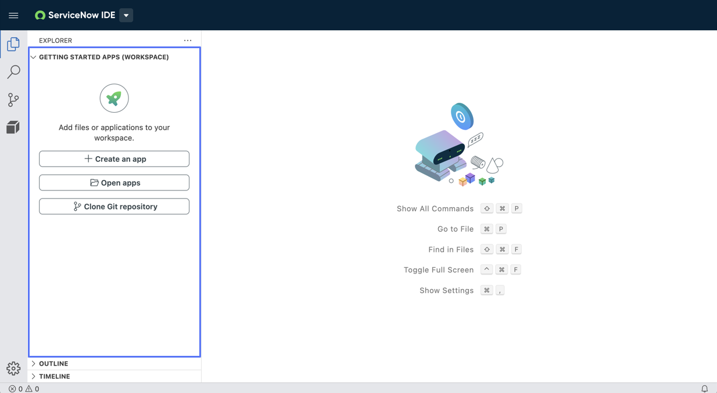Open the Extensions cube icon
717x393 pixels.
click(x=13, y=127)
